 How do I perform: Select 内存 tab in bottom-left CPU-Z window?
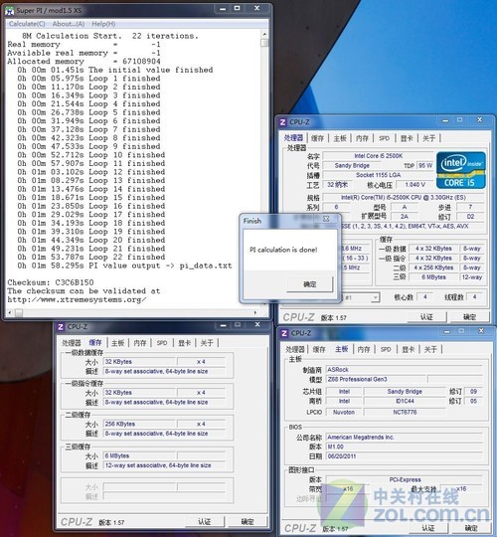click(x=139, y=343)
